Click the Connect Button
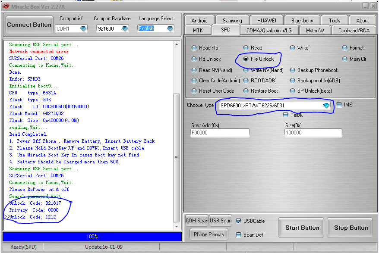 29,25
